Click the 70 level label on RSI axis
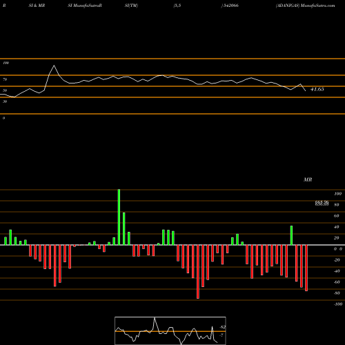The width and height of the screenshot is (345, 345). [5, 79]
